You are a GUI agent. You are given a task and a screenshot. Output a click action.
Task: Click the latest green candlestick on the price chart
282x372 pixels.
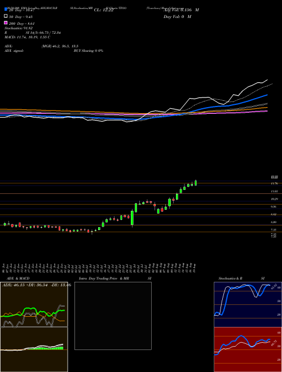tap(196, 183)
